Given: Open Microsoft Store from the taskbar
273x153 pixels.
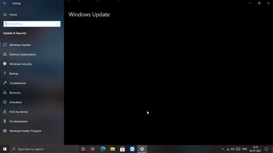Looking at the screenshot, I should click(x=122, y=149).
